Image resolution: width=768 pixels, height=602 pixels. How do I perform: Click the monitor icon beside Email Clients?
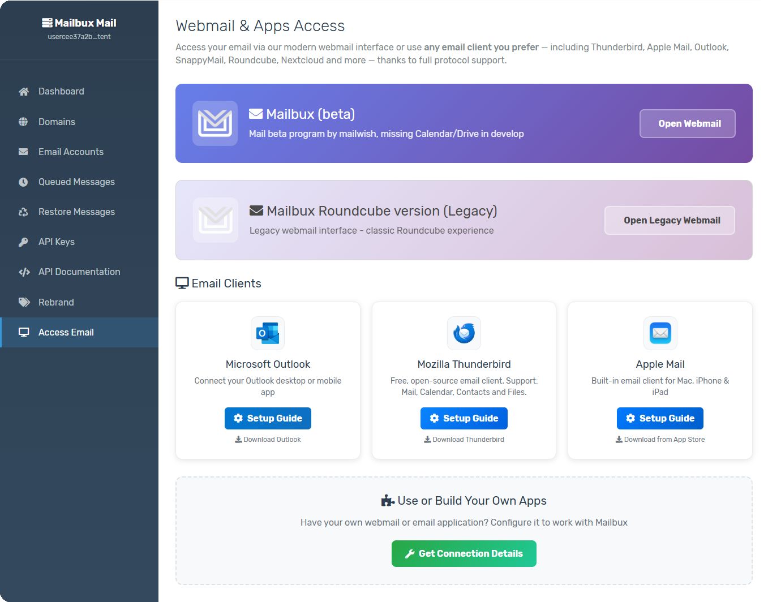[182, 283]
